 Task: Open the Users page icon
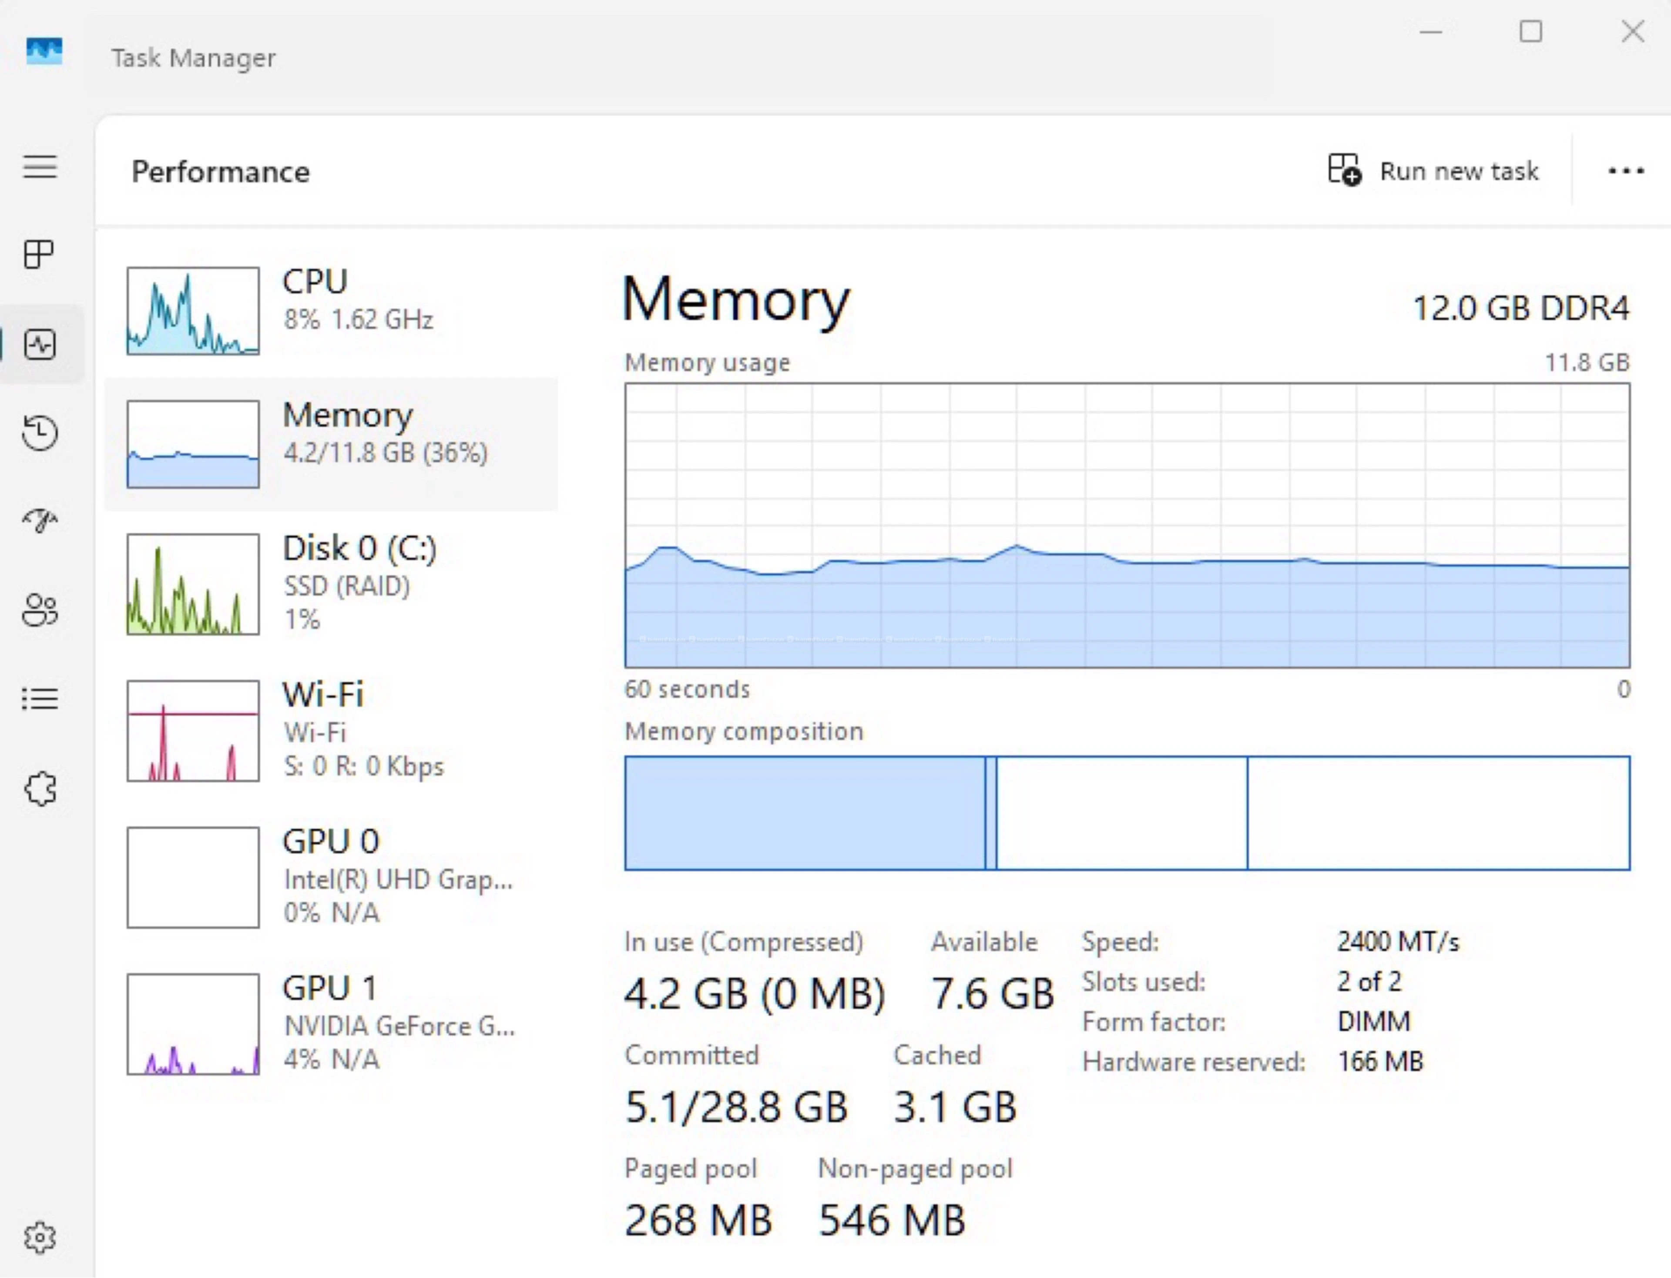coord(40,609)
